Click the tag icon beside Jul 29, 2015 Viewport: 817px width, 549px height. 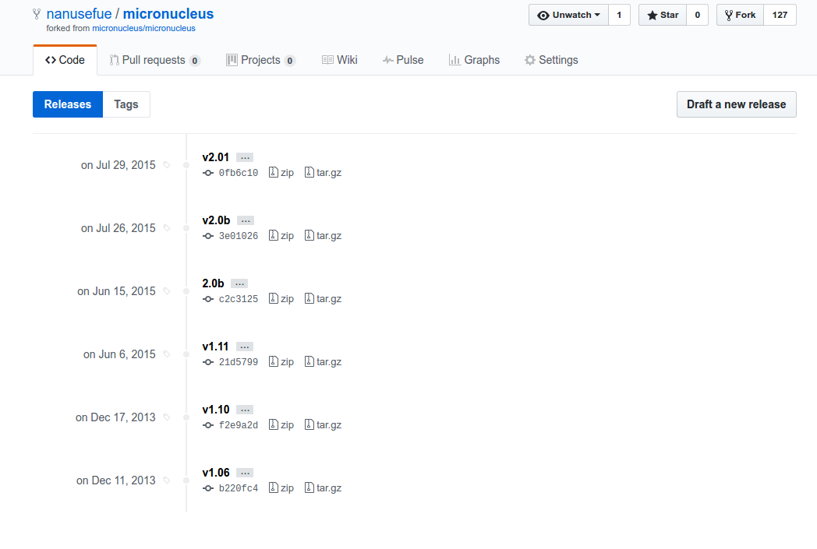point(166,165)
